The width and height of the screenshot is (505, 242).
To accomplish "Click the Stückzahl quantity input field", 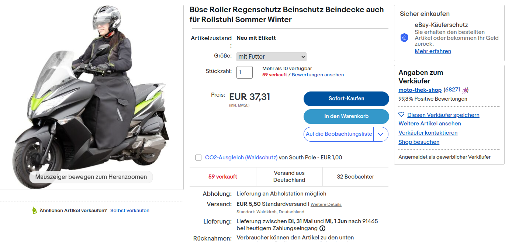I will pyautogui.click(x=244, y=72).
